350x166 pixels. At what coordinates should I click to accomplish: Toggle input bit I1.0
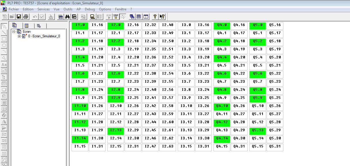80,25
